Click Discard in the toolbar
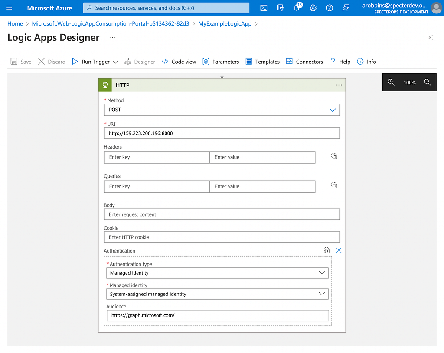444x353 pixels. pos(52,62)
